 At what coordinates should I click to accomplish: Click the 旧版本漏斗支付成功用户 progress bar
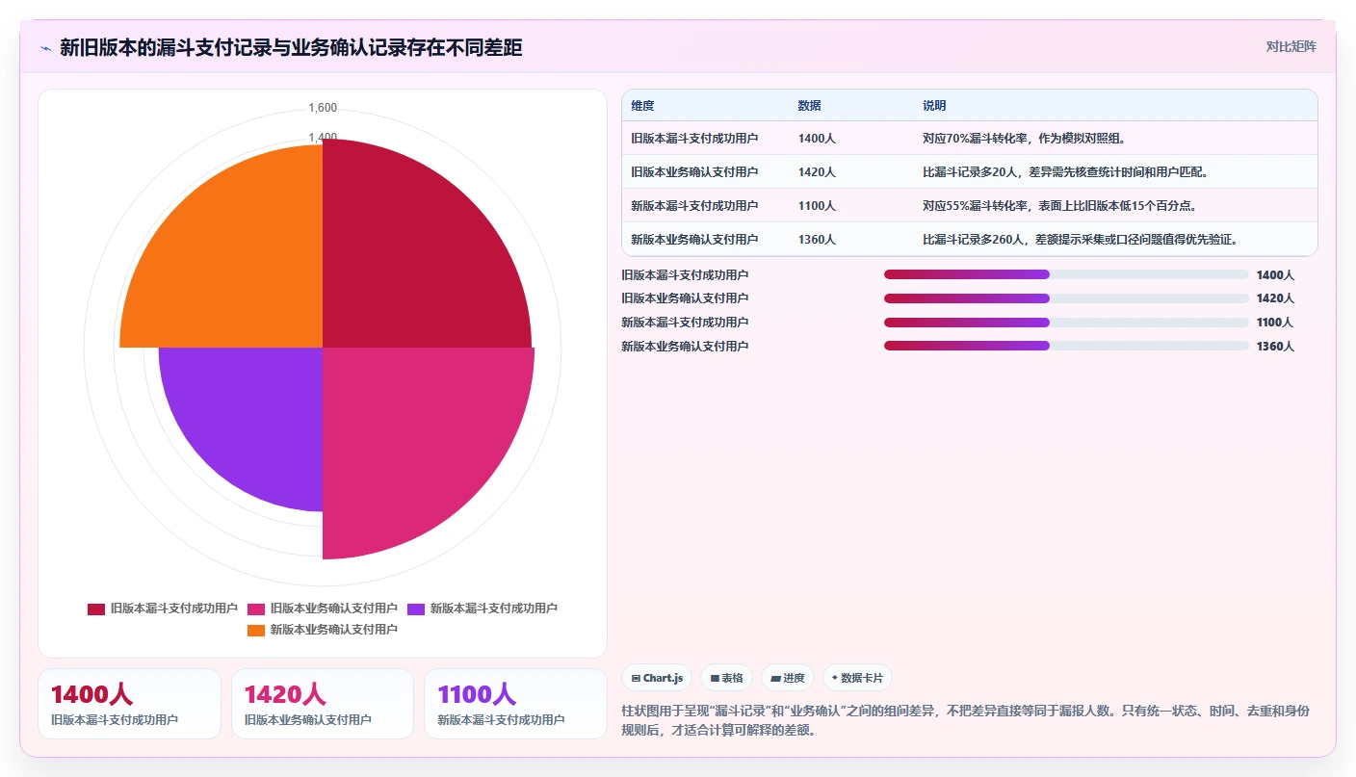click(x=1066, y=274)
